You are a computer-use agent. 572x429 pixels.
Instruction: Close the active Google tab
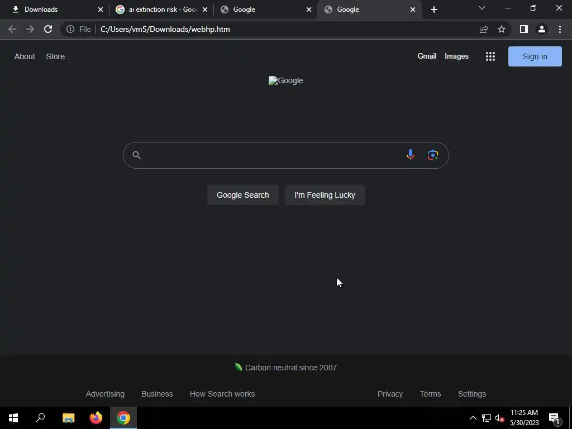[x=413, y=9]
